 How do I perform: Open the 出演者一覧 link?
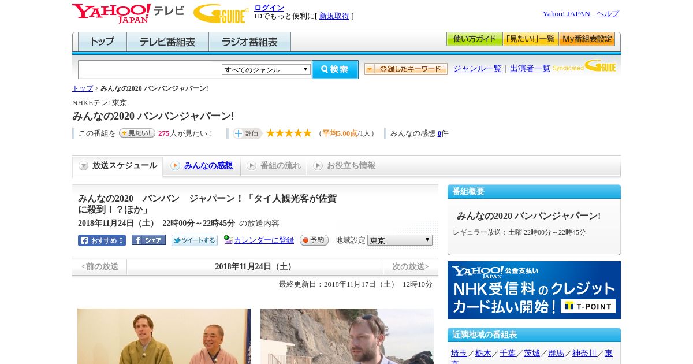coord(530,69)
